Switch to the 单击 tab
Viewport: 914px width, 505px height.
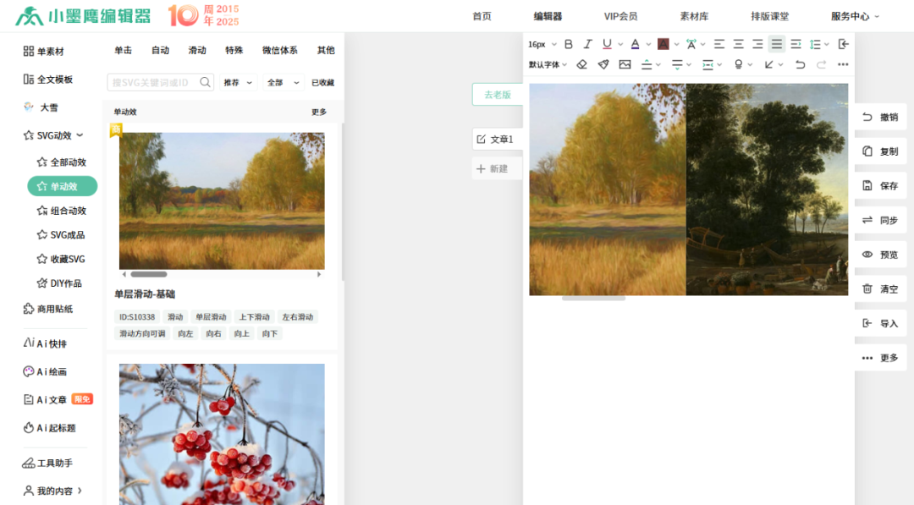[123, 50]
